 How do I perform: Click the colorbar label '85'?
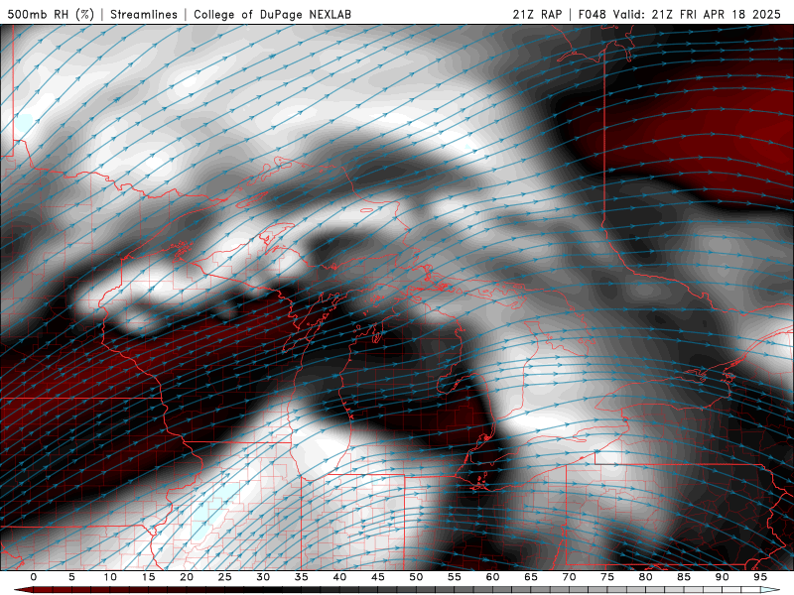click(x=684, y=577)
